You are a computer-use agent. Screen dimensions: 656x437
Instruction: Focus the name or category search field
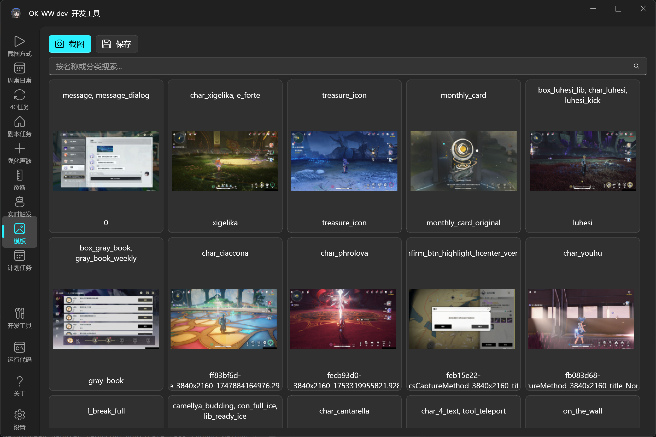tap(348, 66)
